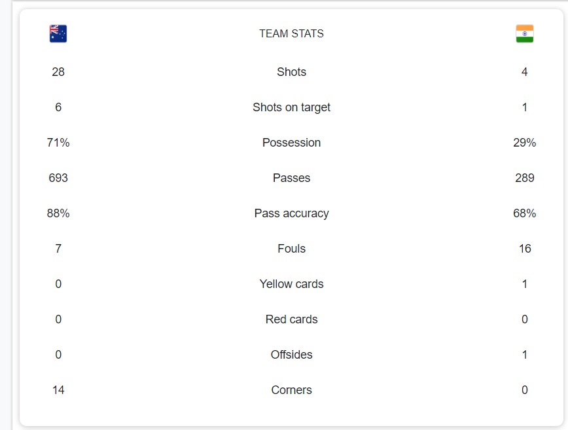Click the India flag icon
Screen dimensions: 568x430
[x=525, y=34]
